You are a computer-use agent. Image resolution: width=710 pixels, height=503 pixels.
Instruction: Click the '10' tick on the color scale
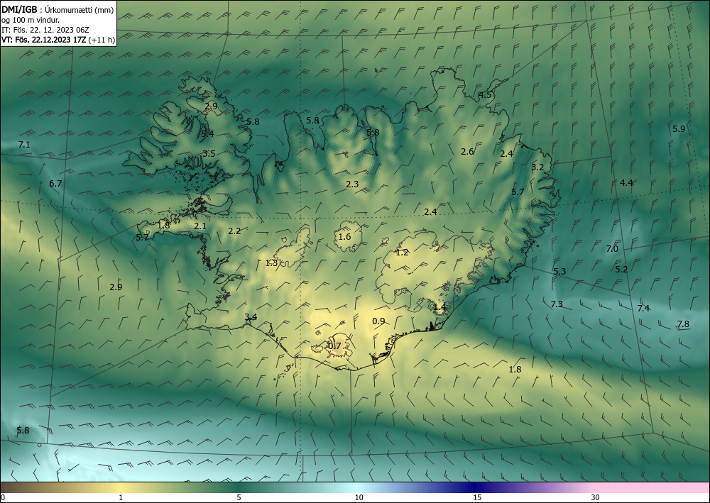pyautogui.click(x=359, y=497)
